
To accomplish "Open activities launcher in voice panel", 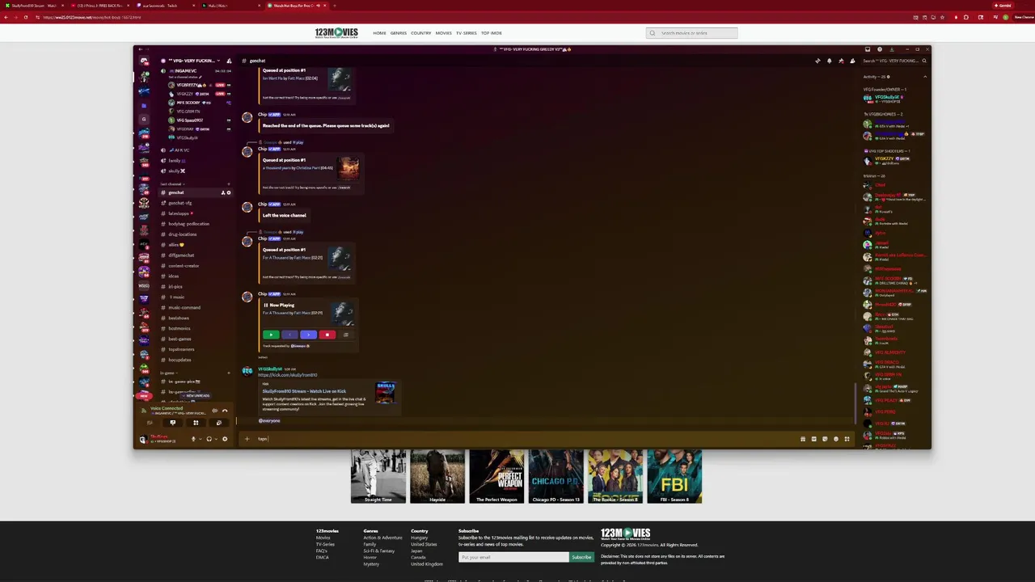I will 196,423.
